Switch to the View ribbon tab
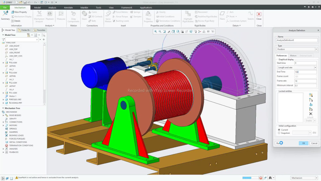Screen dimensions: 321x181 coord(111,8)
